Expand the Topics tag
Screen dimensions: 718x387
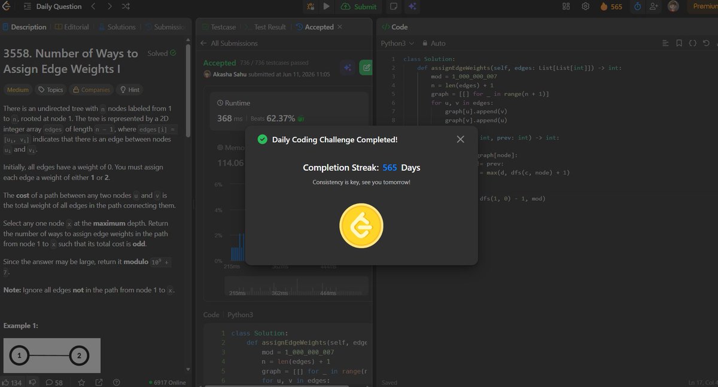click(50, 90)
